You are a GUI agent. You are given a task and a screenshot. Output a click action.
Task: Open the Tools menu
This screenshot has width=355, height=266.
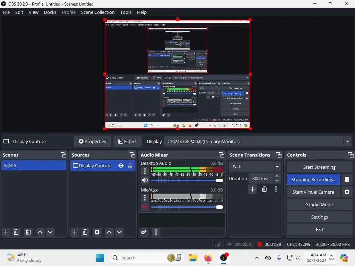coord(125,12)
